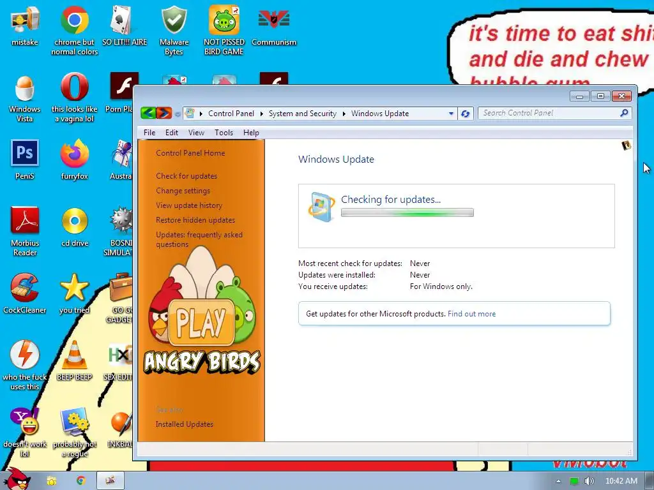Image resolution: width=654 pixels, height=490 pixels.
Task: Open Updates frequently asked questions
Action: pos(199,239)
